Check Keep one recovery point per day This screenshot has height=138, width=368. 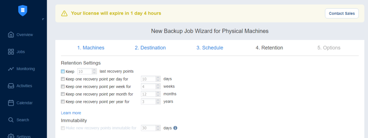tap(63, 79)
